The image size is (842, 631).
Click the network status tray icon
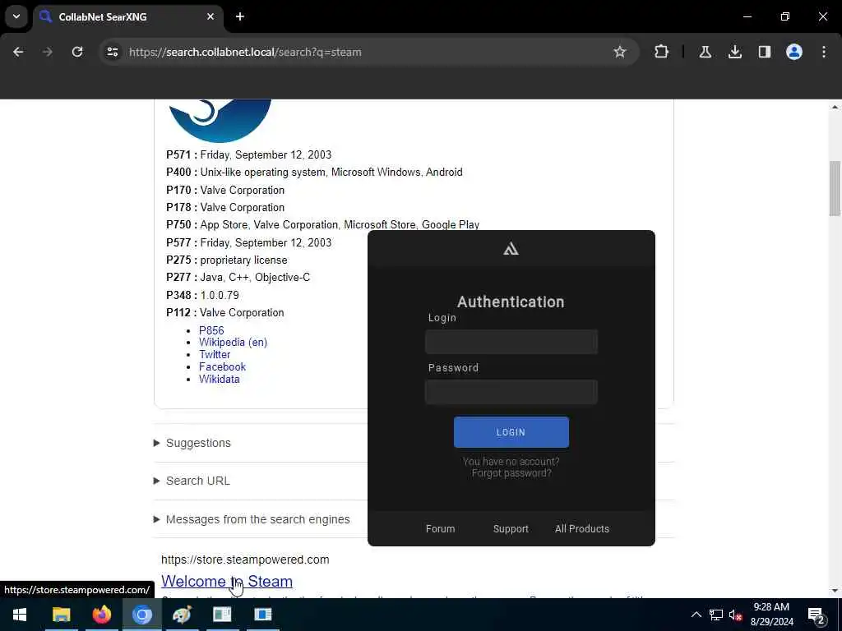(716, 615)
